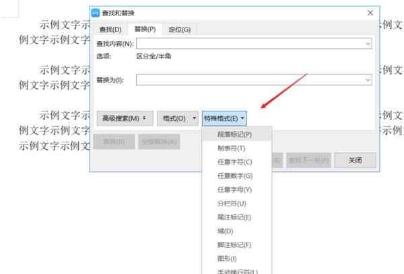Image resolution: width=404 pixels, height=274 pixels.
Task: Pick 脚注标记(F) in the list
Action: (x=234, y=244)
